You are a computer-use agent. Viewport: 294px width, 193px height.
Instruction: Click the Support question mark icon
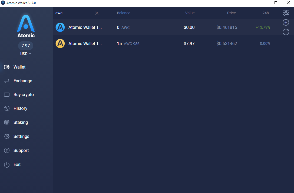7,150
